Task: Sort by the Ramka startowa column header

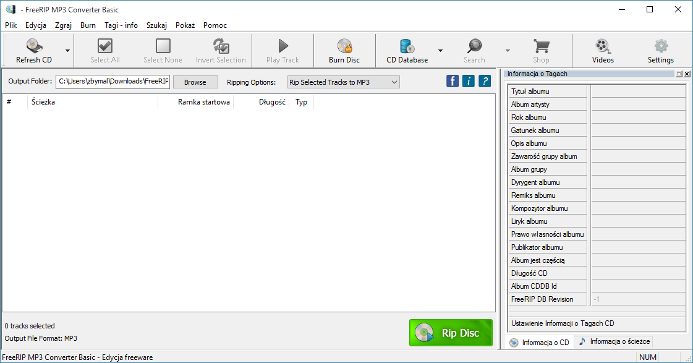Action: click(x=196, y=102)
